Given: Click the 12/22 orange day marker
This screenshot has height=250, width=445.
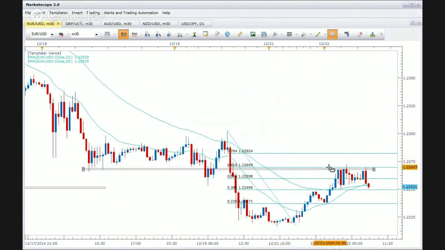Looking at the screenshot, I should (x=324, y=49).
